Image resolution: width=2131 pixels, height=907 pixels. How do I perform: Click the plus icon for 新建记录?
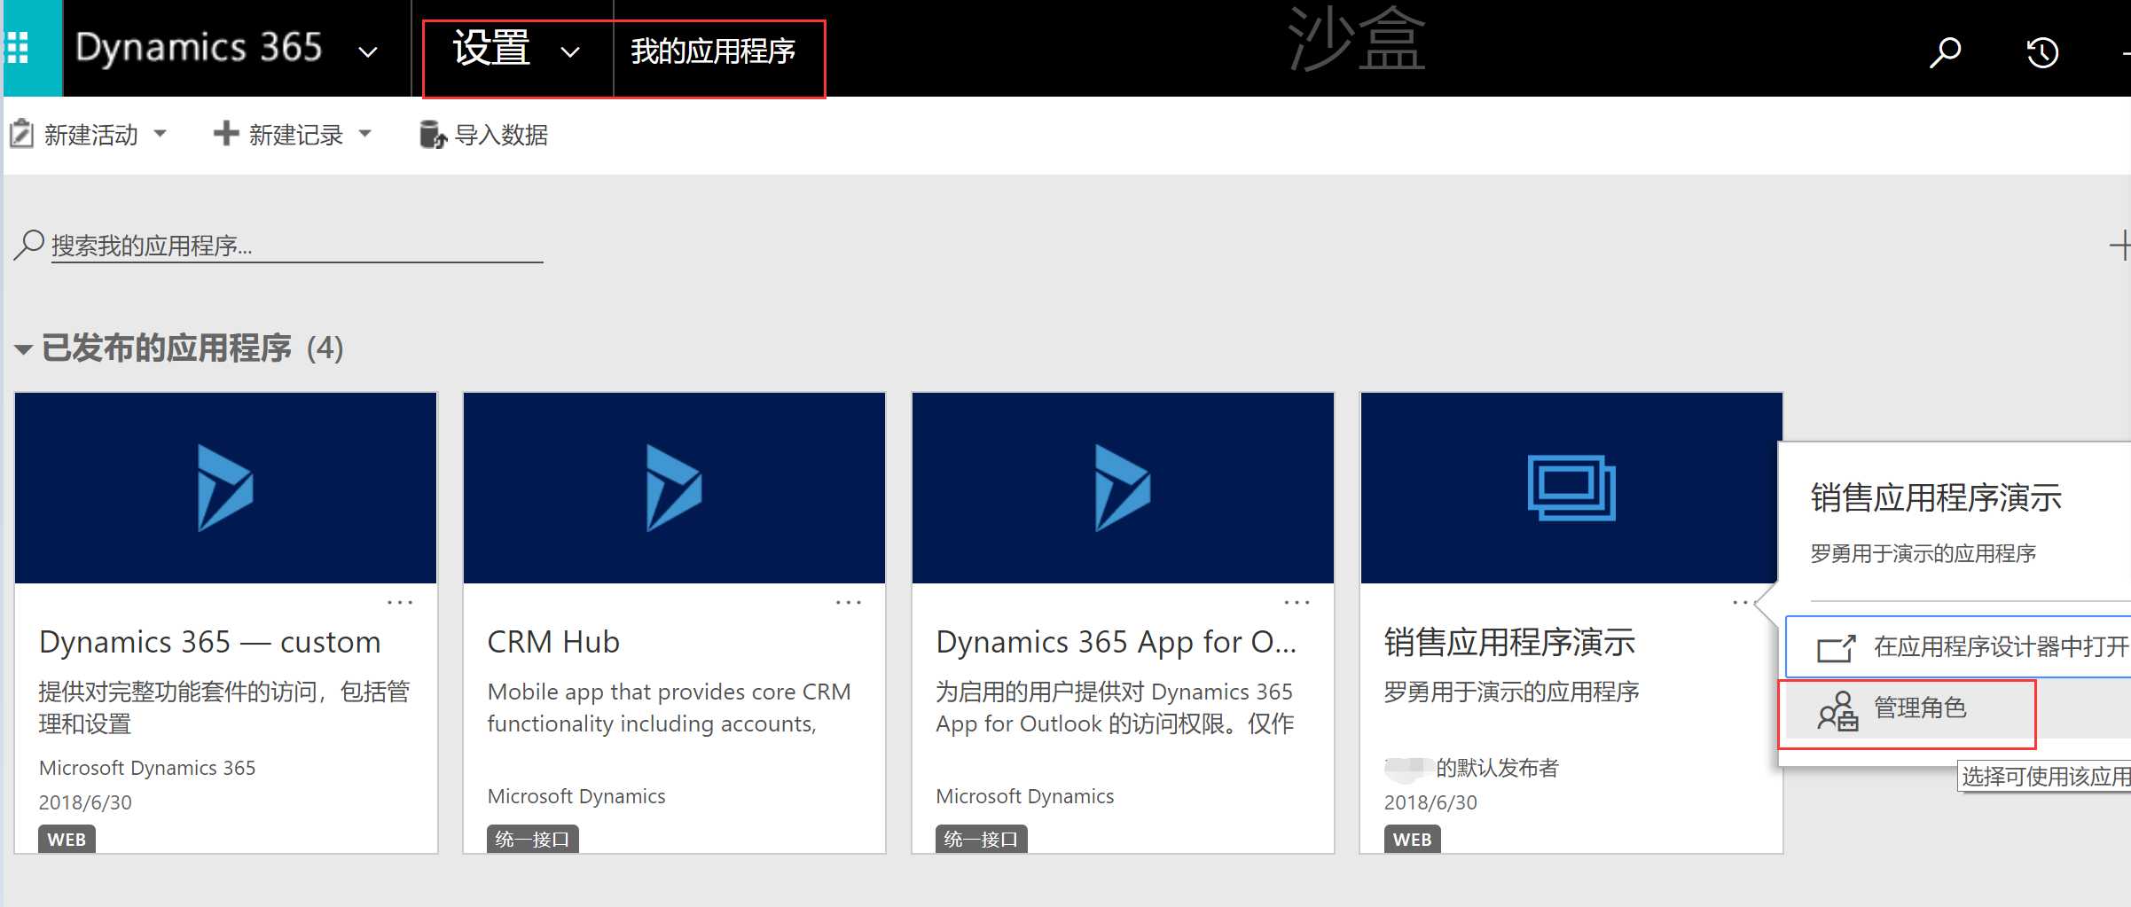(226, 134)
